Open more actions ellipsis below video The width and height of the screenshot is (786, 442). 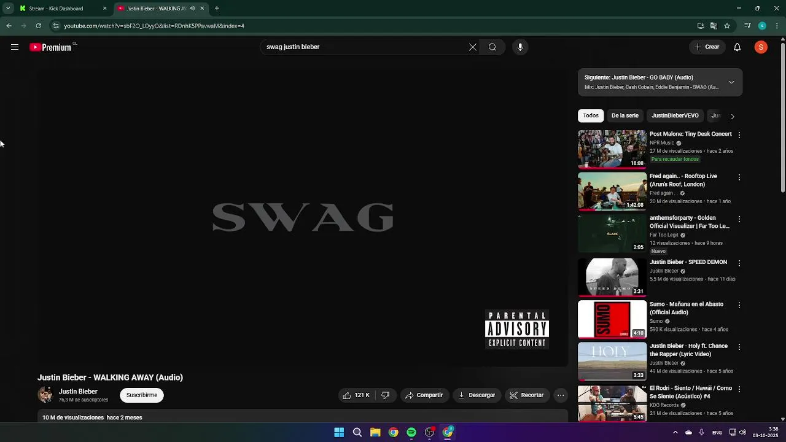click(561, 395)
